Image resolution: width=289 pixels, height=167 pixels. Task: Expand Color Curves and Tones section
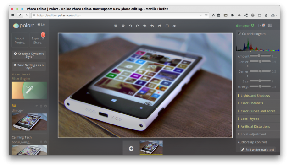258,111
